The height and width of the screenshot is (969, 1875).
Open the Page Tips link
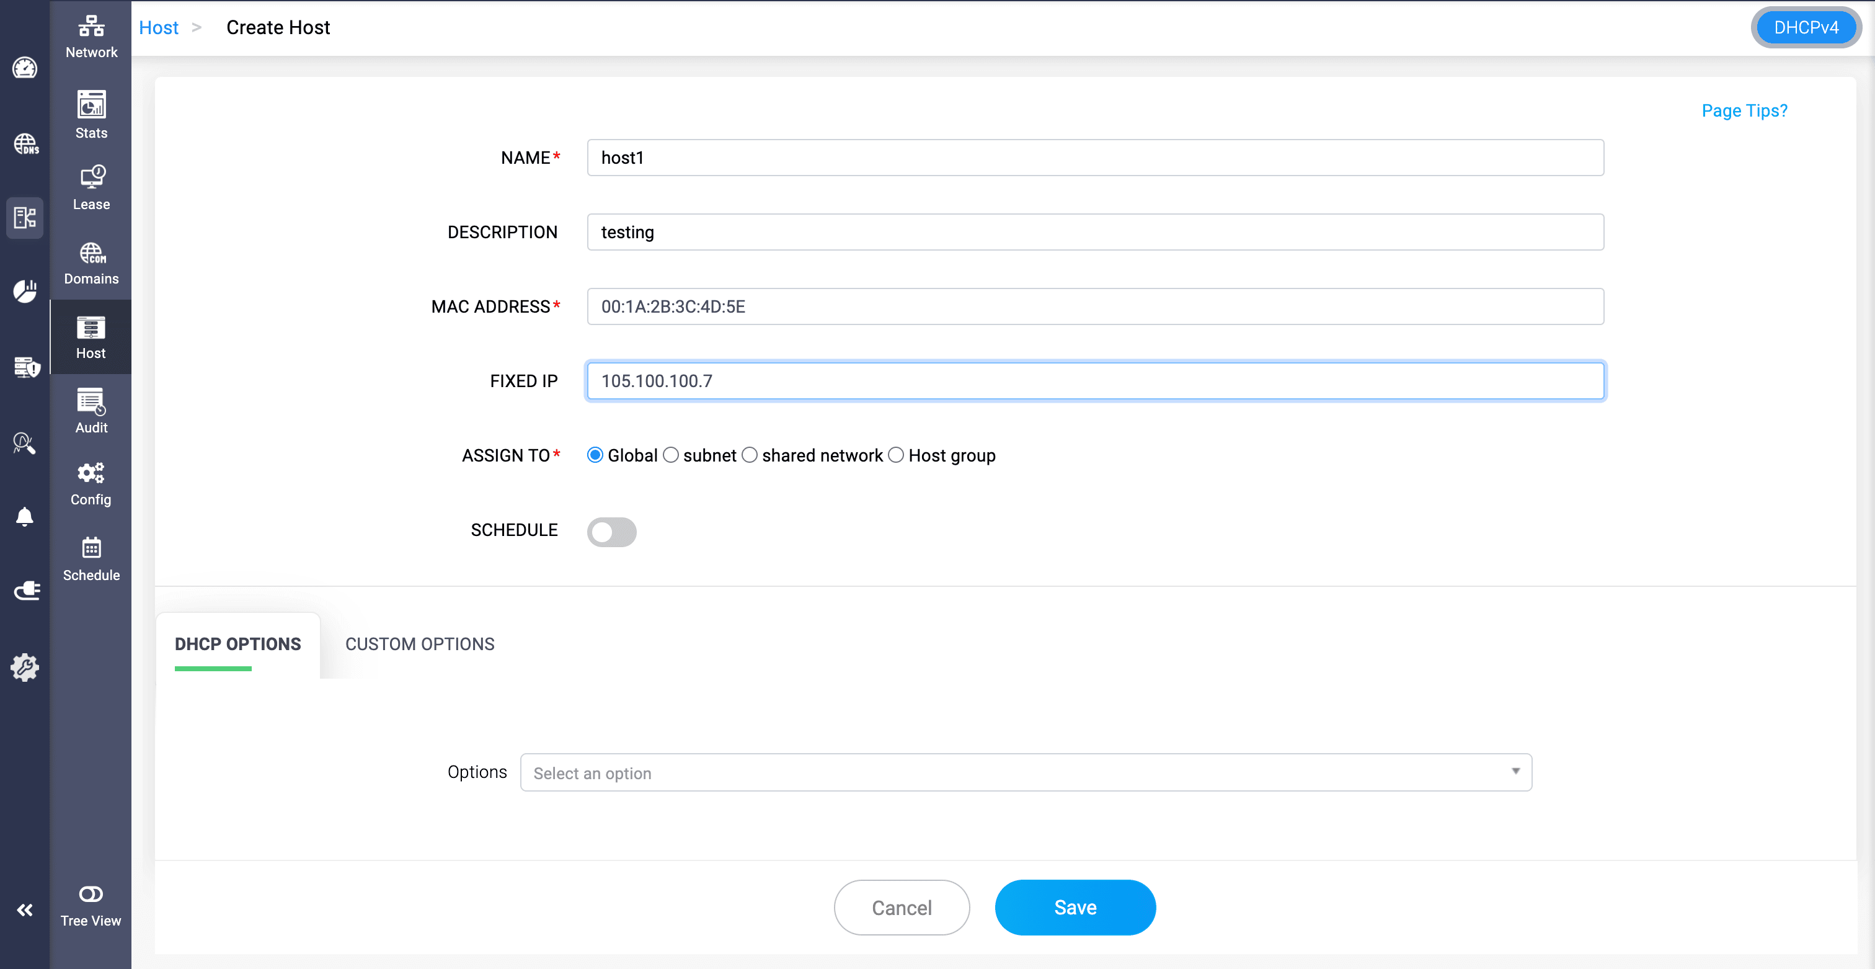[1744, 110]
